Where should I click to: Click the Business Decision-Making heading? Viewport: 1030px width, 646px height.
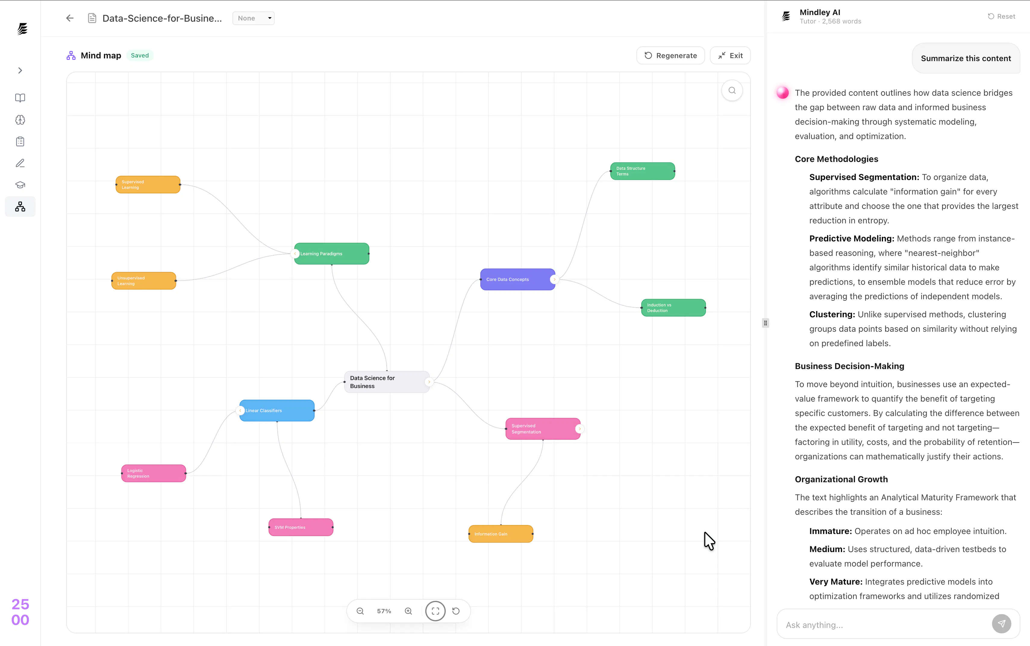pos(849,366)
